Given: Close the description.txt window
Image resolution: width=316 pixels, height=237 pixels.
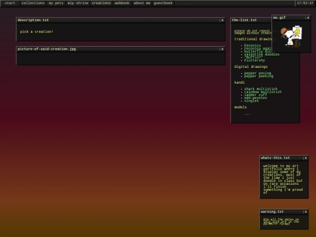Looking at the screenshot, I should [222, 20].
